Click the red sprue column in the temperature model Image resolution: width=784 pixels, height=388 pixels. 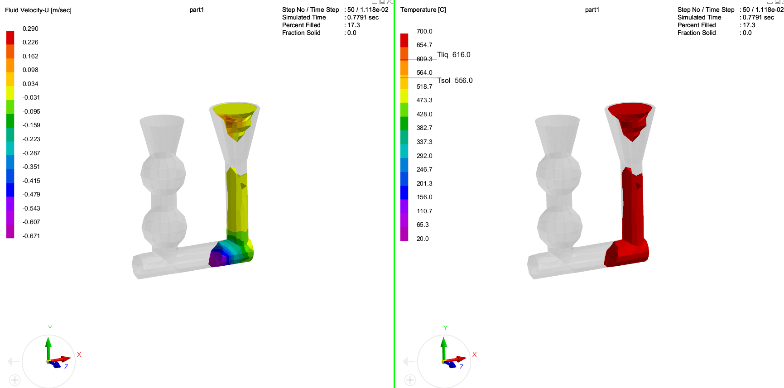[632, 208]
